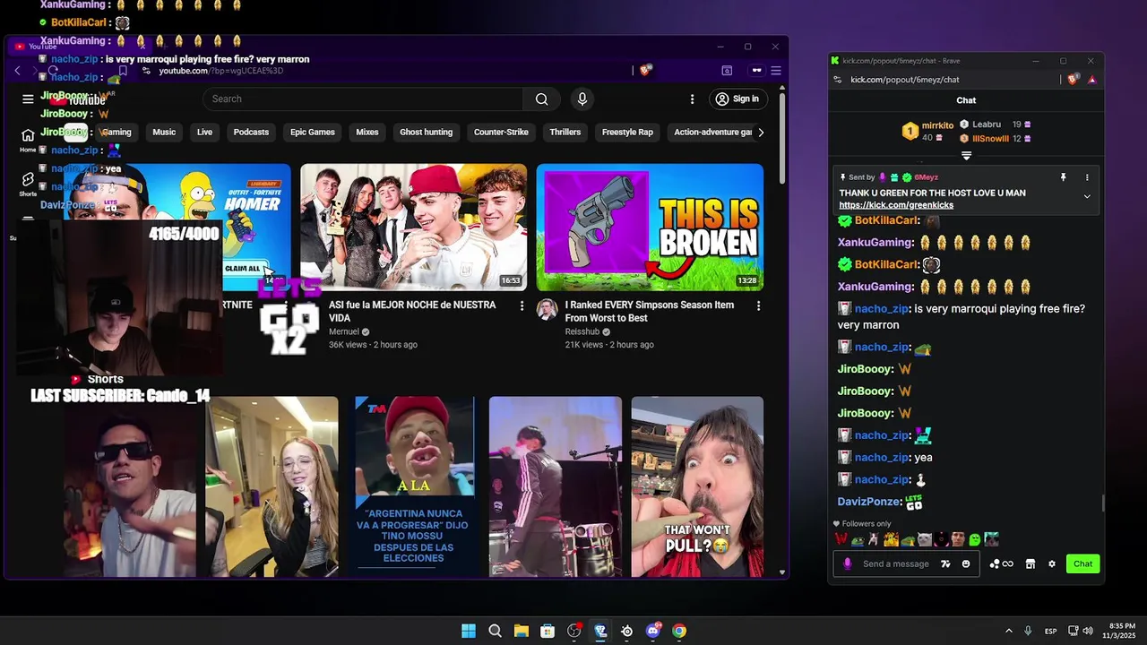
Task: Insert the green blob quick emote
Action: pyautogui.click(x=975, y=539)
